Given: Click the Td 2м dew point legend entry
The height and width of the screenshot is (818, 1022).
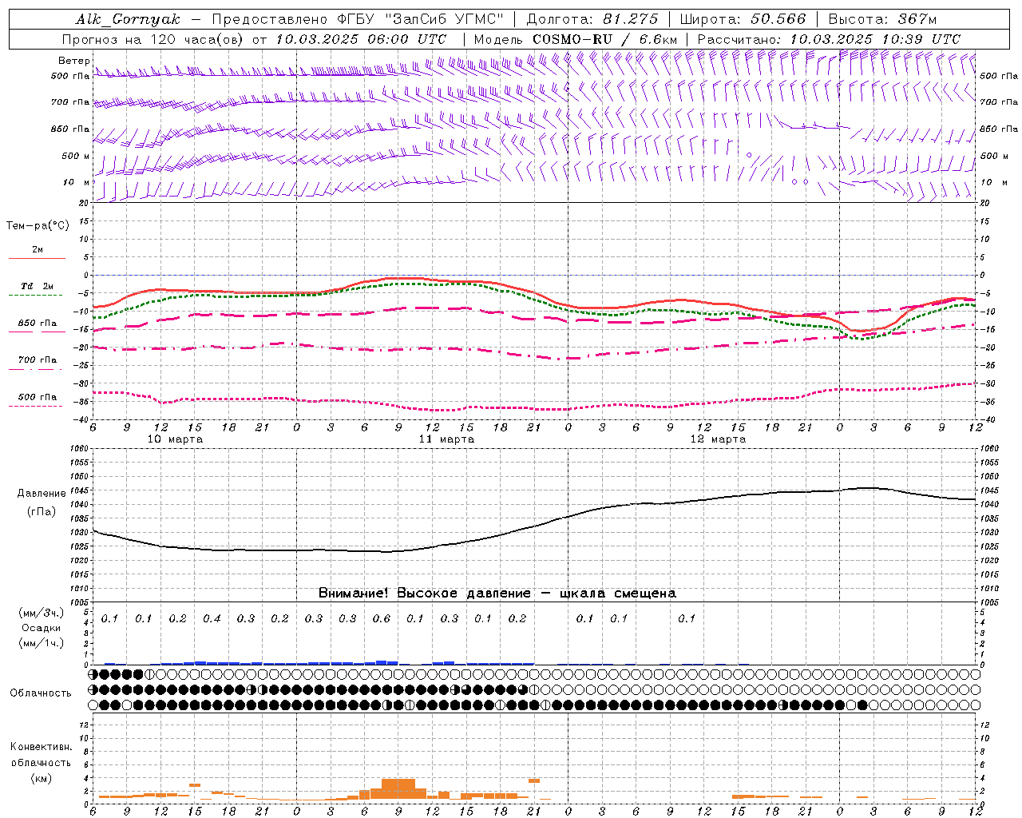Looking at the screenshot, I should (x=37, y=288).
